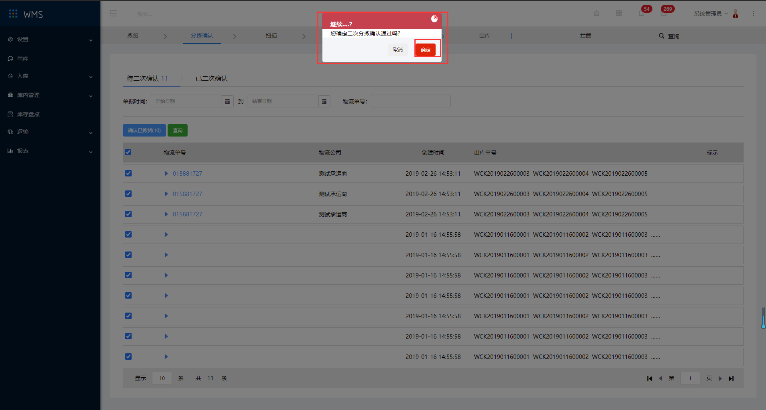The height and width of the screenshot is (410, 766).
Task: Click the user avatar icon
Action: tap(736, 14)
